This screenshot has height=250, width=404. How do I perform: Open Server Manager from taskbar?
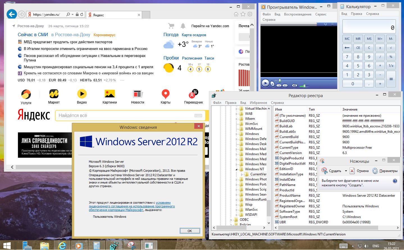click(27, 246)
